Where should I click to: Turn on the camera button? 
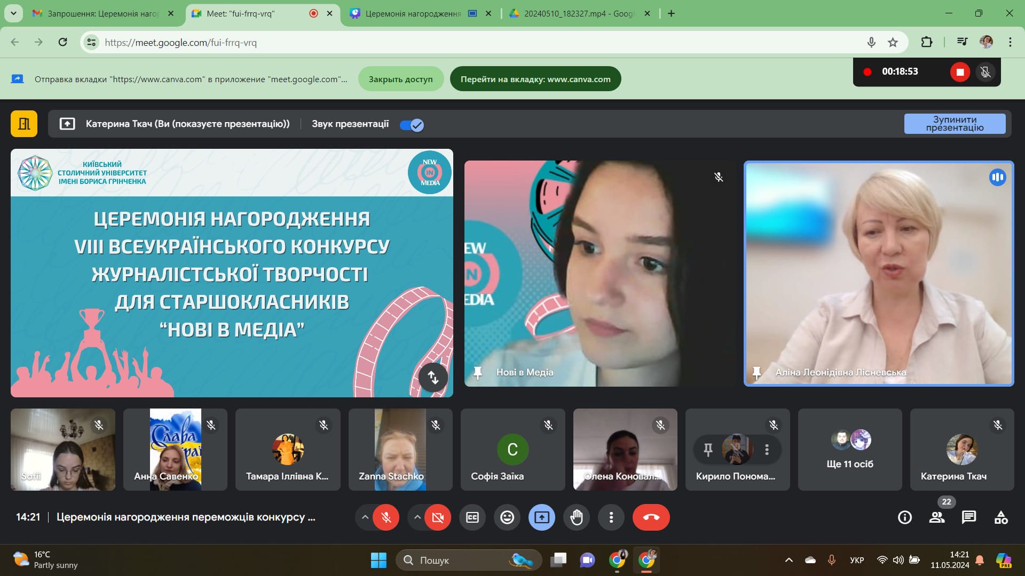[438, 517]
